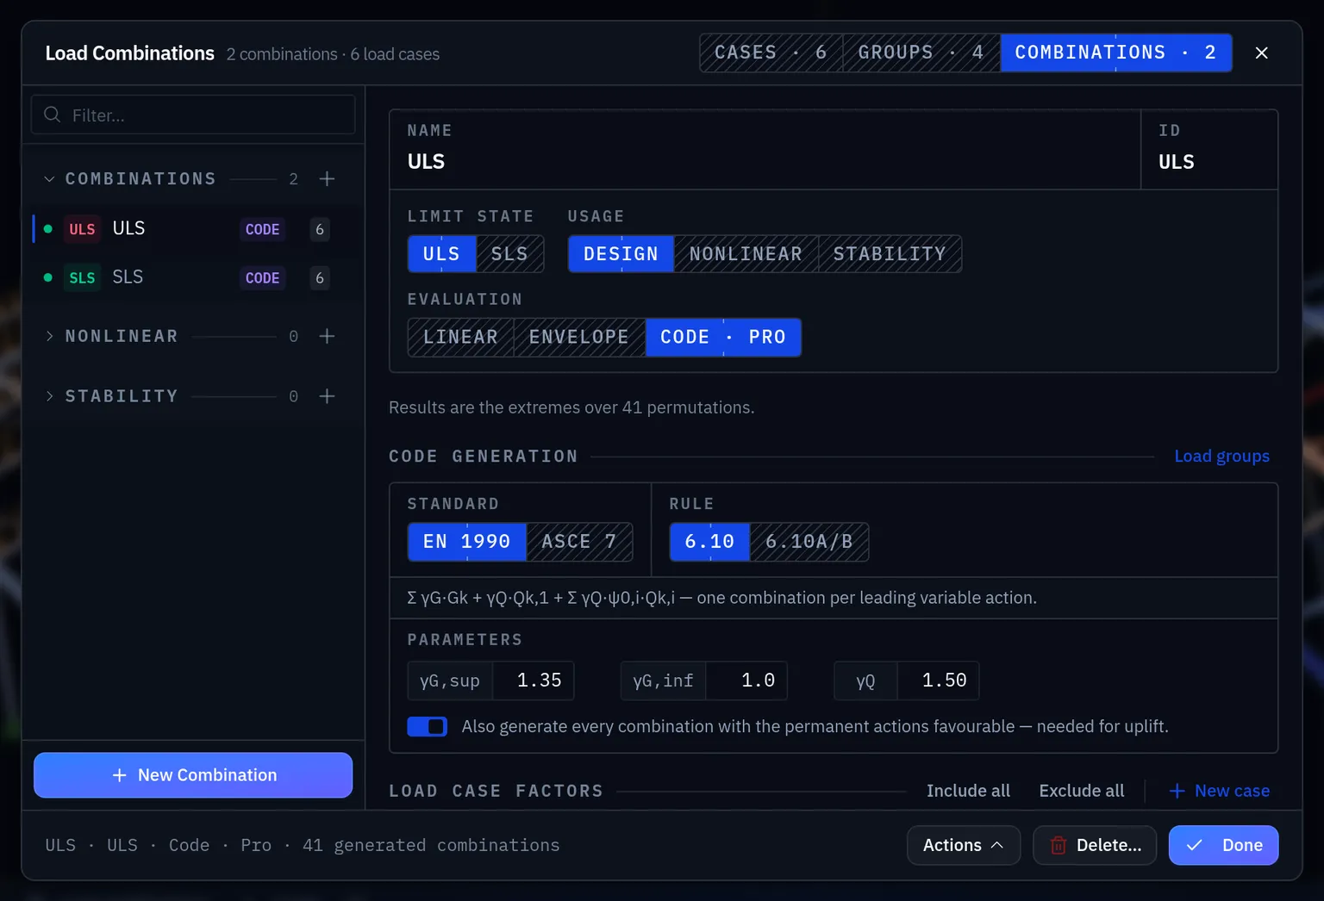Viewport: 1324px width, 901px height.
Task: Click the green SLS badge in the list
Action: coord(82,277)
